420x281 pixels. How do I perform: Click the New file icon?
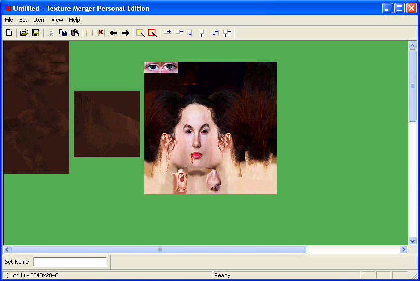(x=9, y=33)
